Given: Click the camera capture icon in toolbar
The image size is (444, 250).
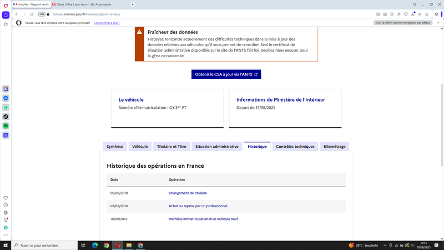Looking at the screenshot, I should [385, 14].
